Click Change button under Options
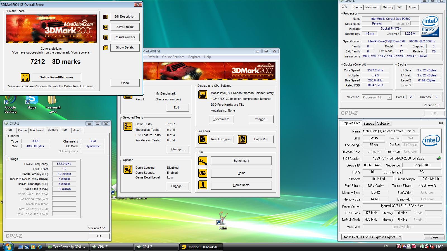The width and height of the screenshot is (447, 251). [177, 186]
